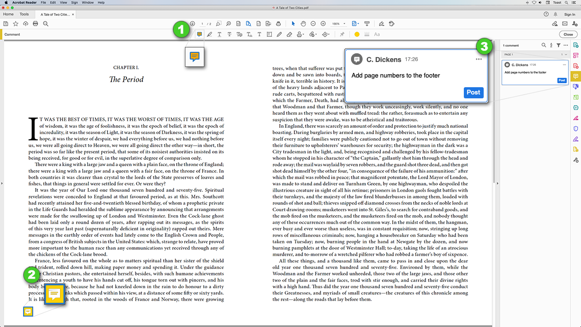Open the View menu

coord(64,2)
